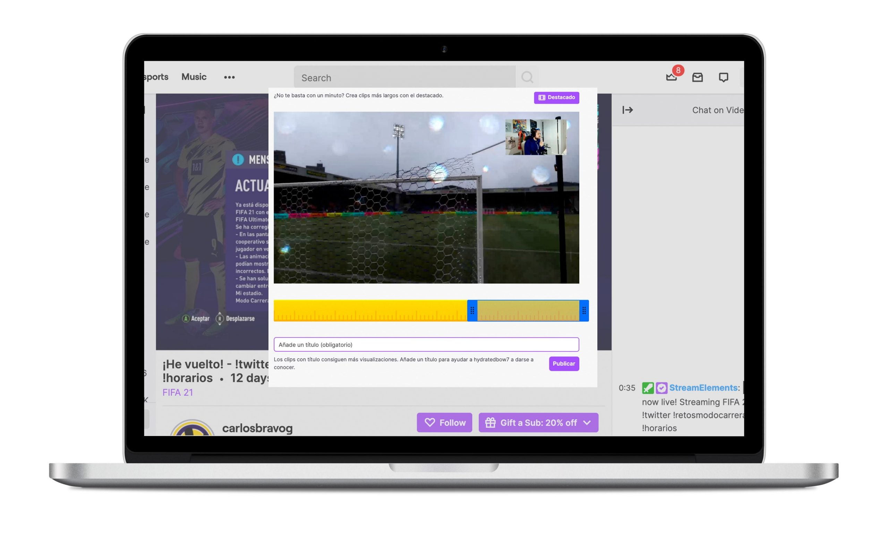Click the Destacado toggle button top right
This screenshot has width=888, height=555.
tap(556, 97)
